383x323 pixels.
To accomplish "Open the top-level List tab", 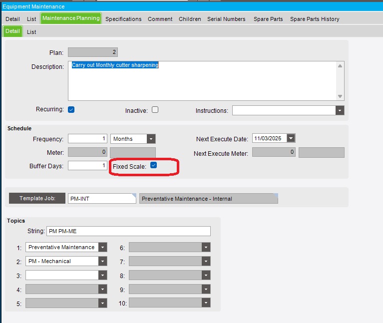I will [31, 19].
